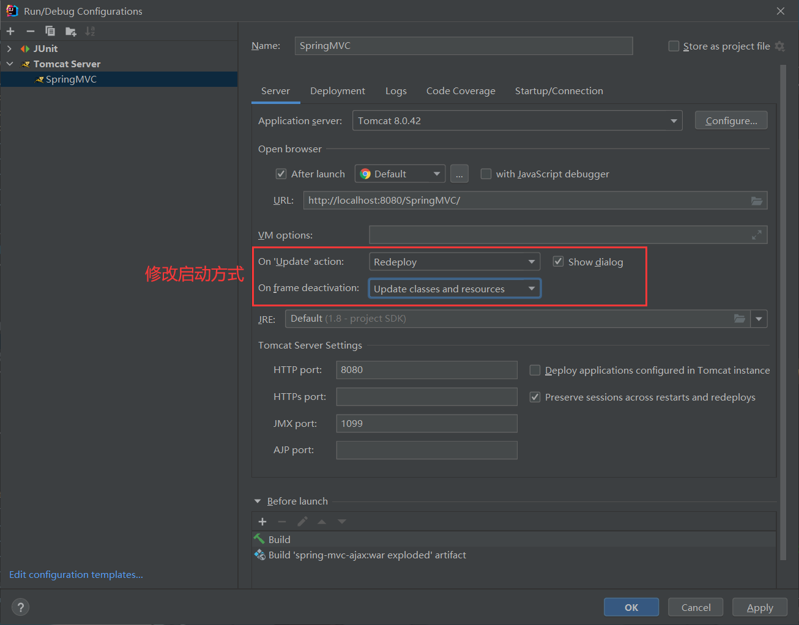Screen dimensions: 799x625
Task: Toggle Preserve sessions across restarts and redeploys
Action: (x=535, y=397)
